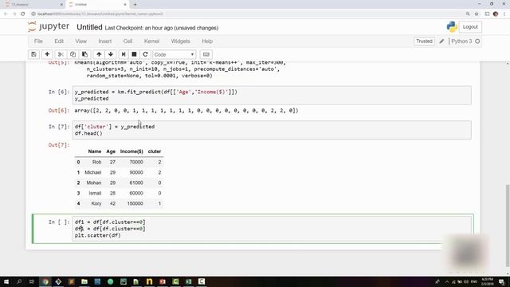
Task: Click the Out[6] array output
Action: (186, 111)
